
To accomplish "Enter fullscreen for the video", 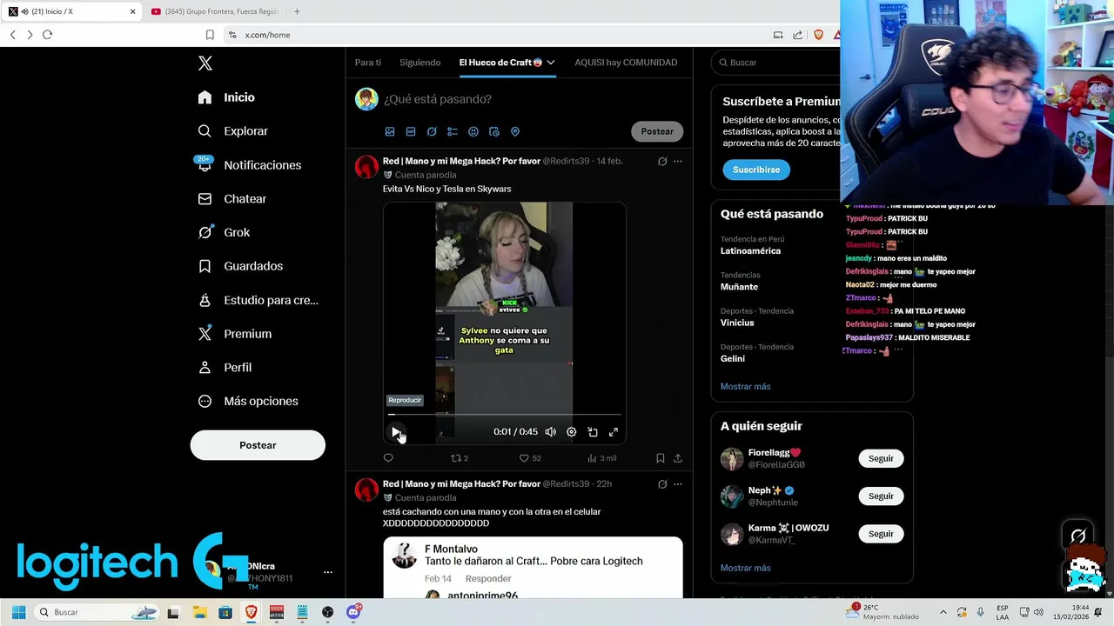I will (x=614, y=432).
